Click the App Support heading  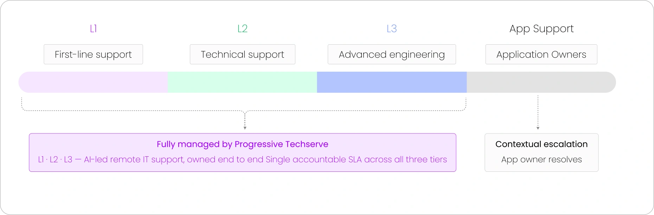[541, 29]
